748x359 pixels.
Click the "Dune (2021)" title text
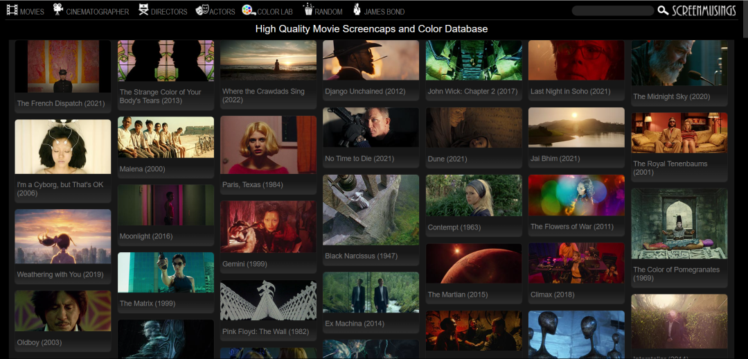(x=447, y=159)
